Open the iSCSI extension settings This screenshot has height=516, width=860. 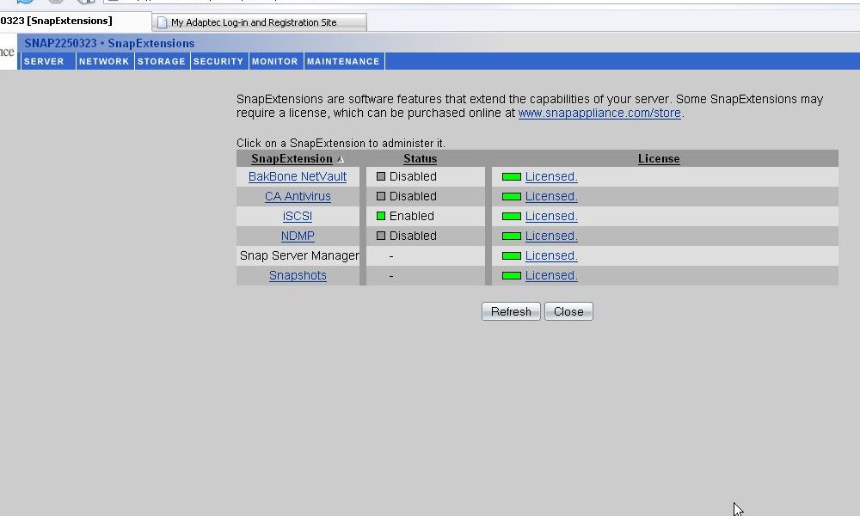tap(298, 216)
